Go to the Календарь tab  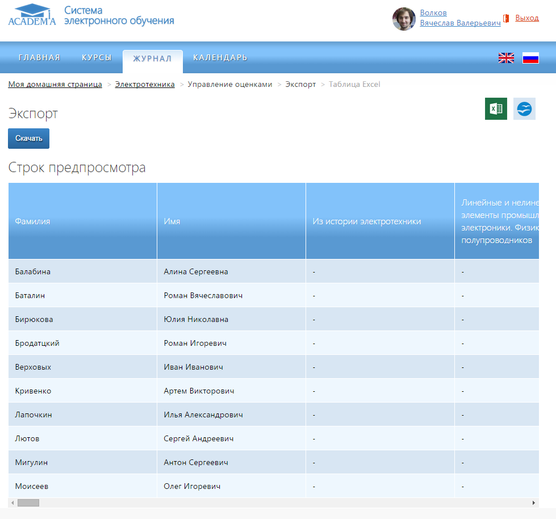[220, 58]
